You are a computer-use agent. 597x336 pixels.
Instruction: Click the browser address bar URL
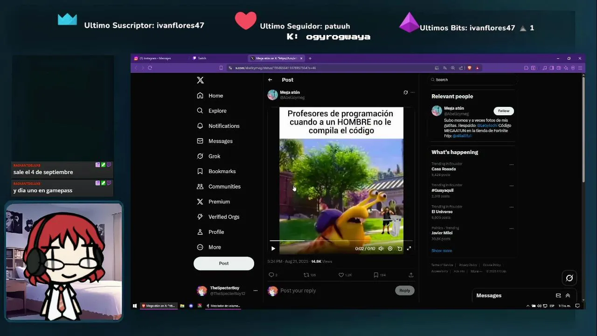(x=275, y=68)
